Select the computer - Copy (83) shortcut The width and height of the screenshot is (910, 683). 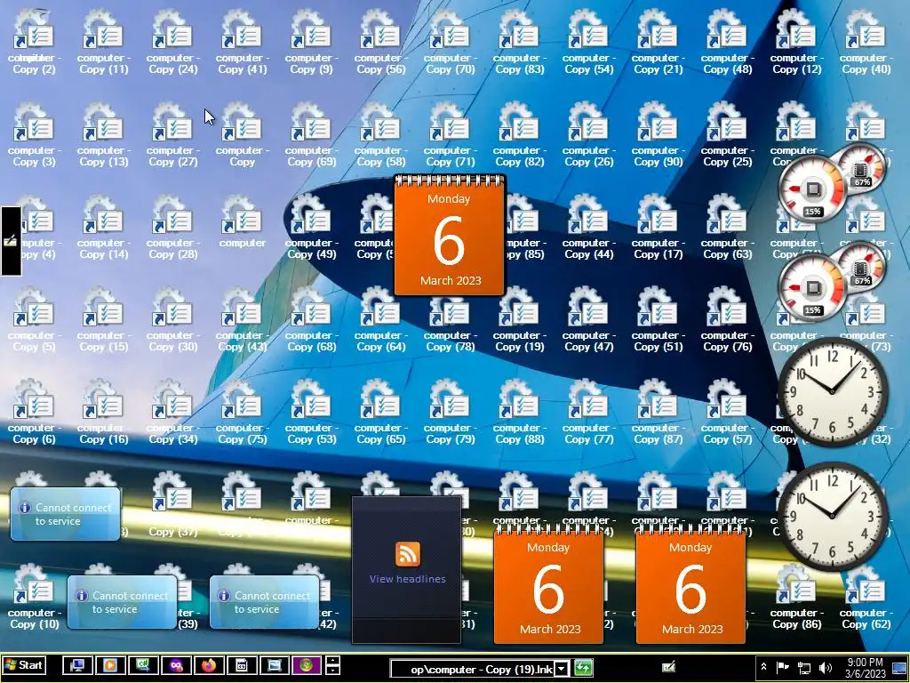pos(519,42)
